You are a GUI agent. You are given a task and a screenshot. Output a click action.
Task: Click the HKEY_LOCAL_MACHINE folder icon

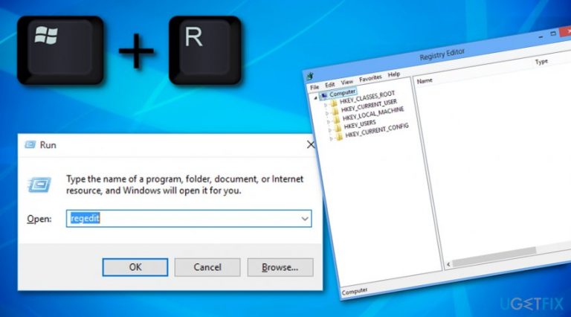(x=337, y=120)
